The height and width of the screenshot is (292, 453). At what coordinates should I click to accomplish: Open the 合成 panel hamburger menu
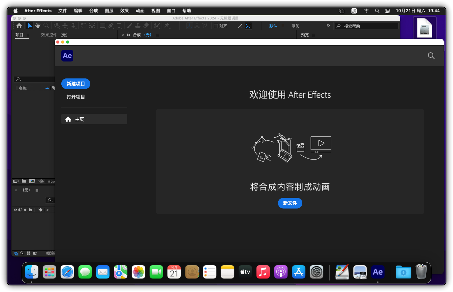point(158,35)
